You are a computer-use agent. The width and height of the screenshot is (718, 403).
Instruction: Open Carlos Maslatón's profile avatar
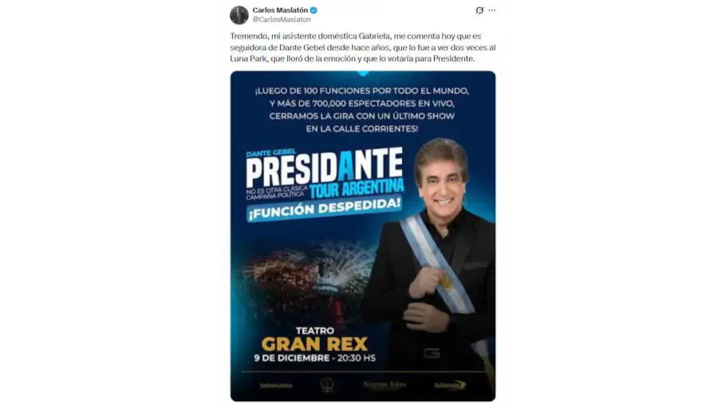239,15
